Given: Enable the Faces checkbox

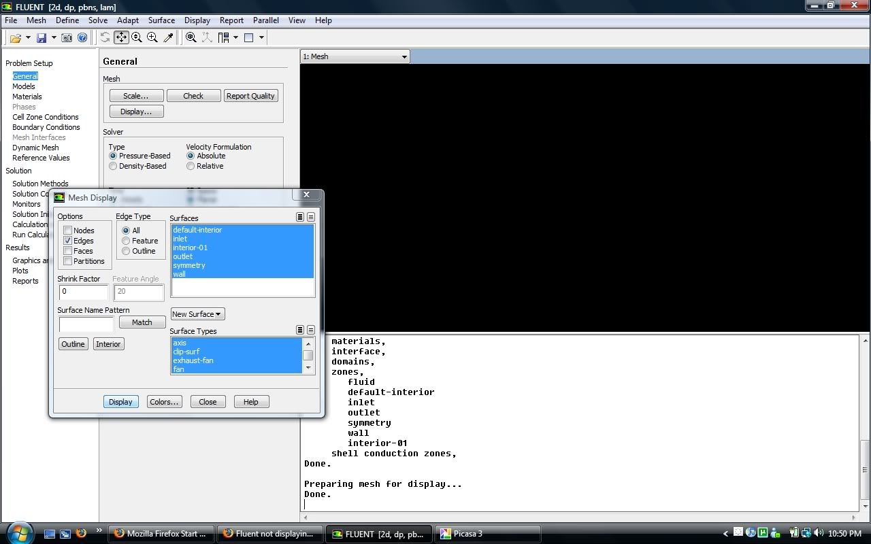Looking at the screenshot, I should tap(68, 251).
